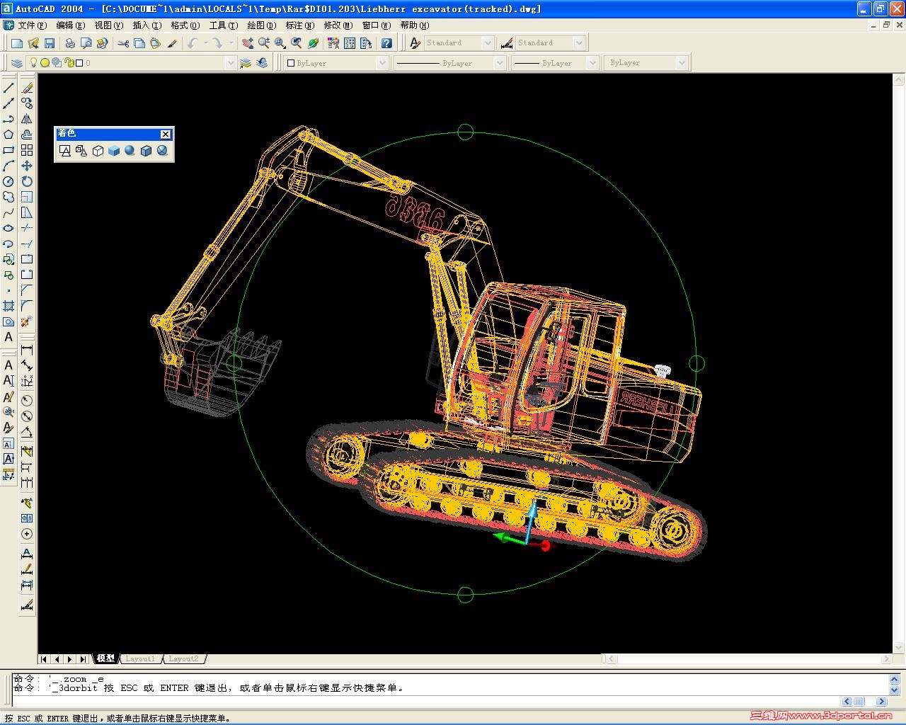Open Layer Properties Manager icon
906x725 pixels.
(x=17, y=63)
